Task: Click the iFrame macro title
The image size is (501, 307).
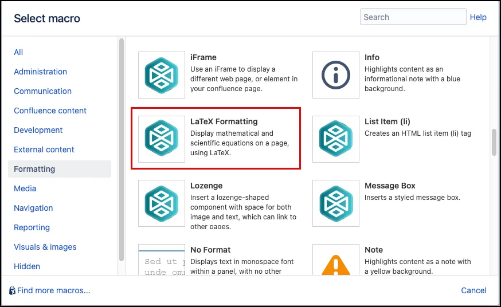Action: pos(203,57)
